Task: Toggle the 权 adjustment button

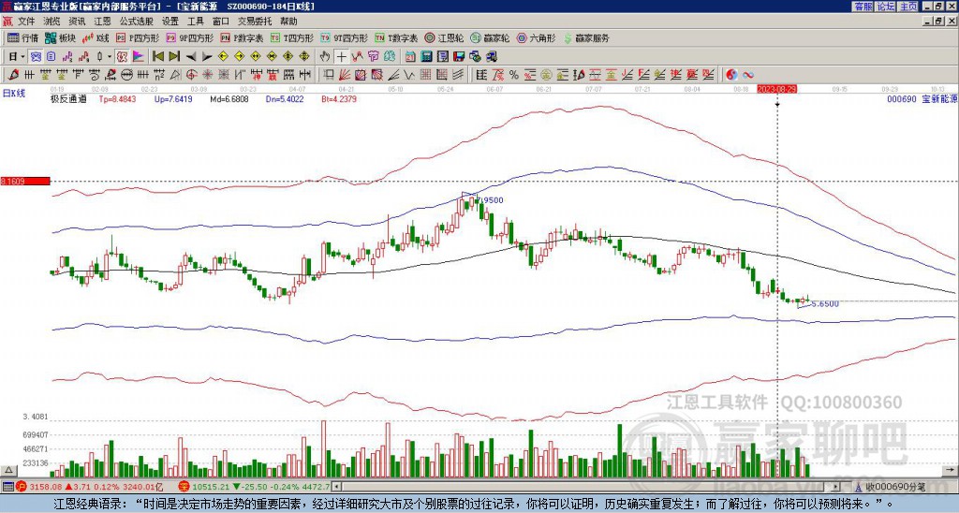Action: point(122,57)
